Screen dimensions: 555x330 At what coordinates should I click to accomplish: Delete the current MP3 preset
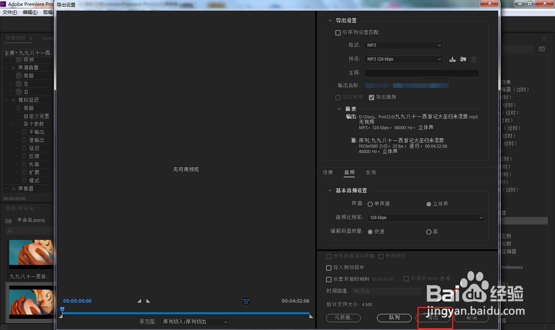[x=474, y=59]
